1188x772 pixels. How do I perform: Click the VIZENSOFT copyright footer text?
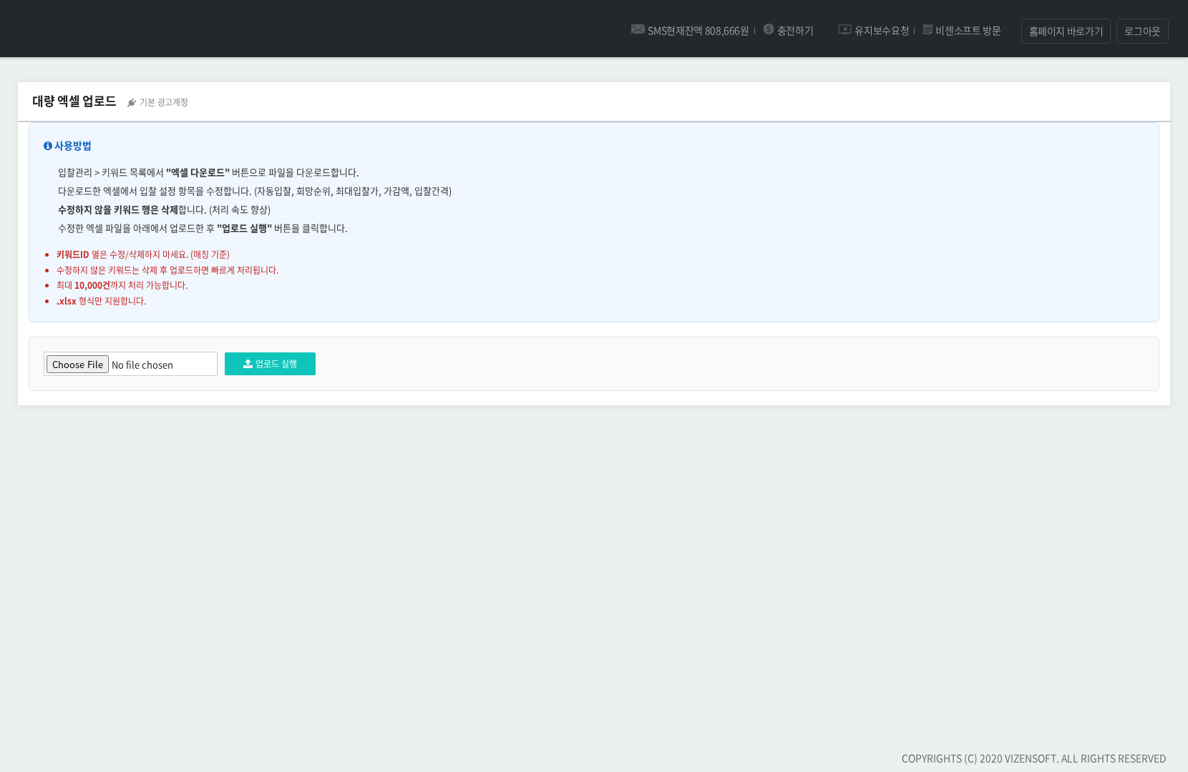pyautogui.click(x=1033, y=758)
